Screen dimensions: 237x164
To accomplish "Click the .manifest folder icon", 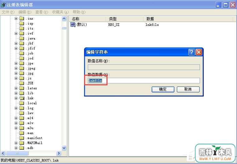I will click(21, 138).
